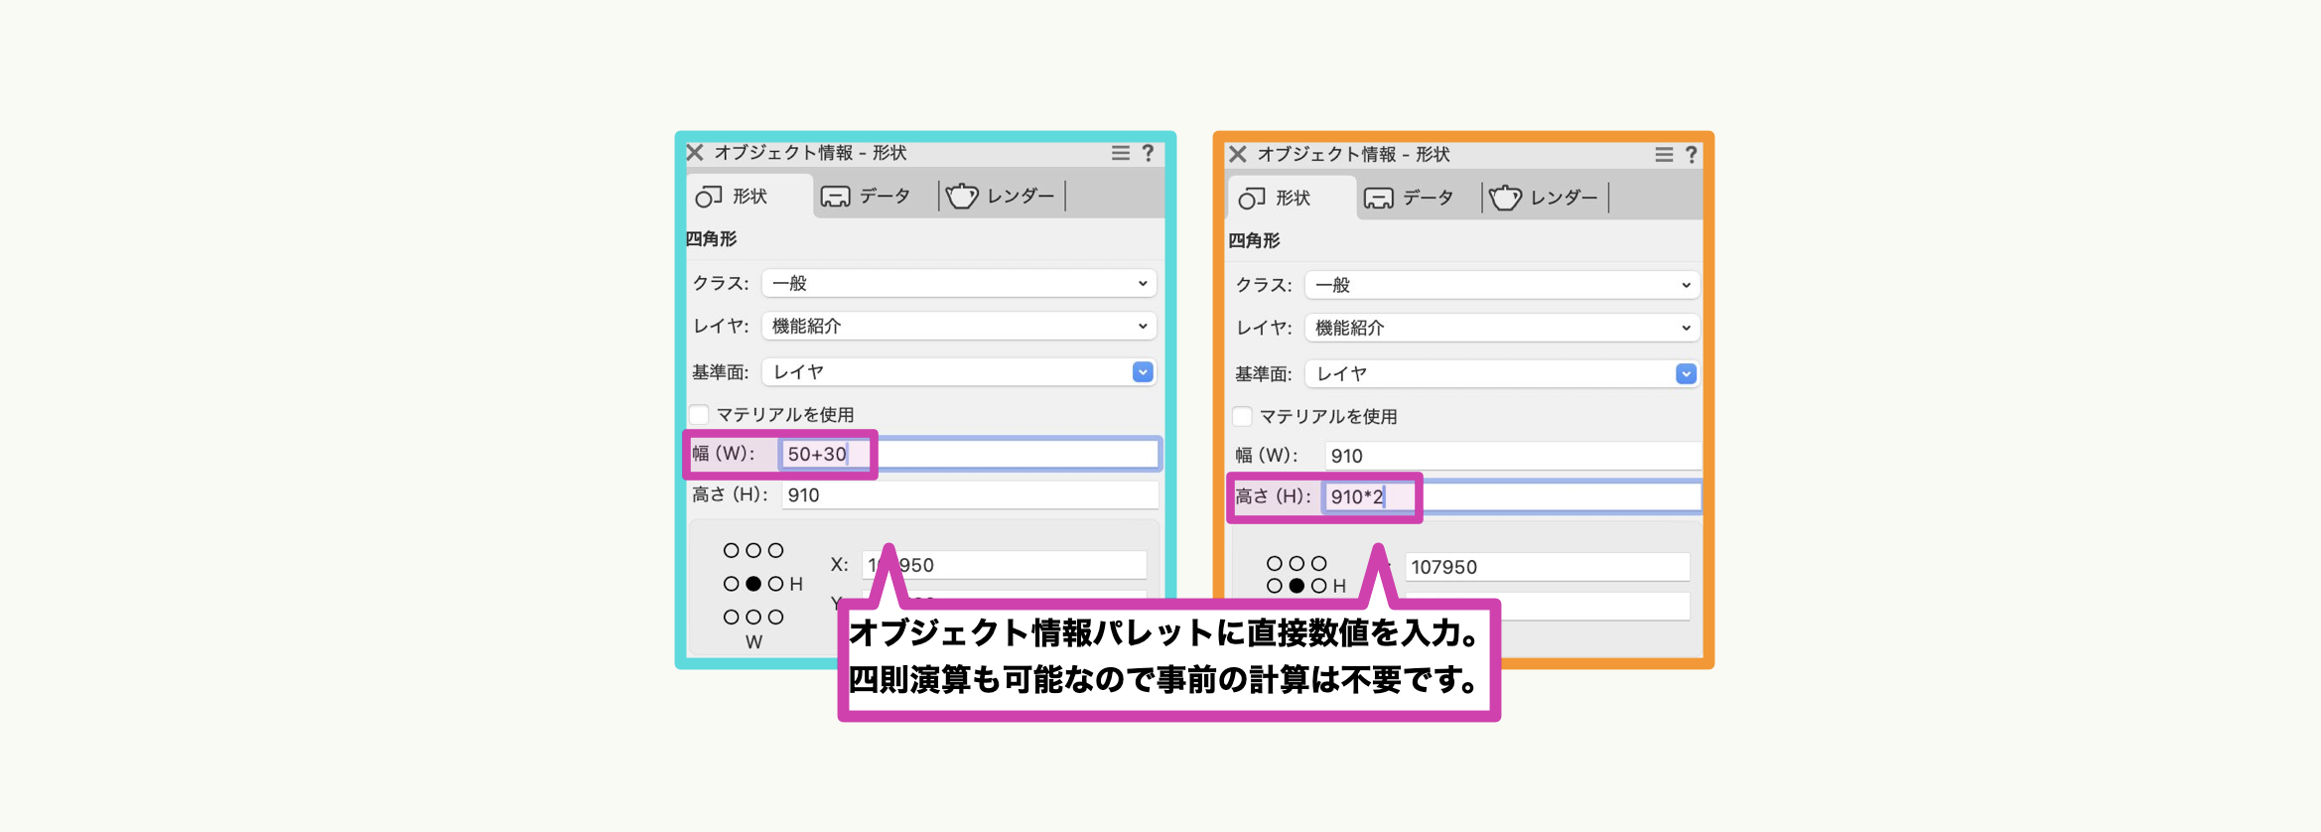Open レイヤ dropdown in left palette

tap(958, 327)
